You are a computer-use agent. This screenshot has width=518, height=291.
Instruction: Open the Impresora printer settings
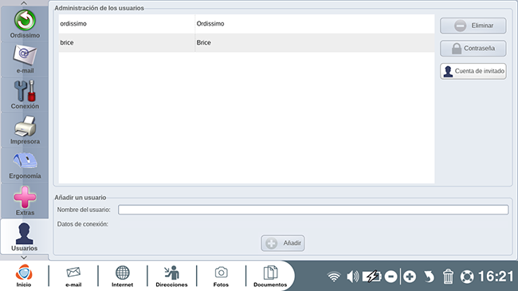[25, 130]
